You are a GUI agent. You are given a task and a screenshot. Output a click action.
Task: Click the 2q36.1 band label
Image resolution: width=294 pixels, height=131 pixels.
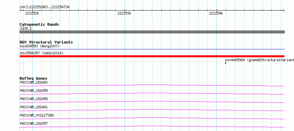pyautogui.click(x=26, y=28)
